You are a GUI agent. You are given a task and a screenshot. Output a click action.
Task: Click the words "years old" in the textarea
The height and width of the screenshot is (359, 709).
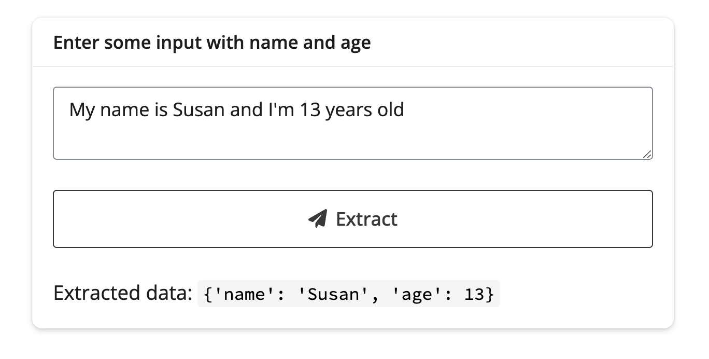coord(364,110)
